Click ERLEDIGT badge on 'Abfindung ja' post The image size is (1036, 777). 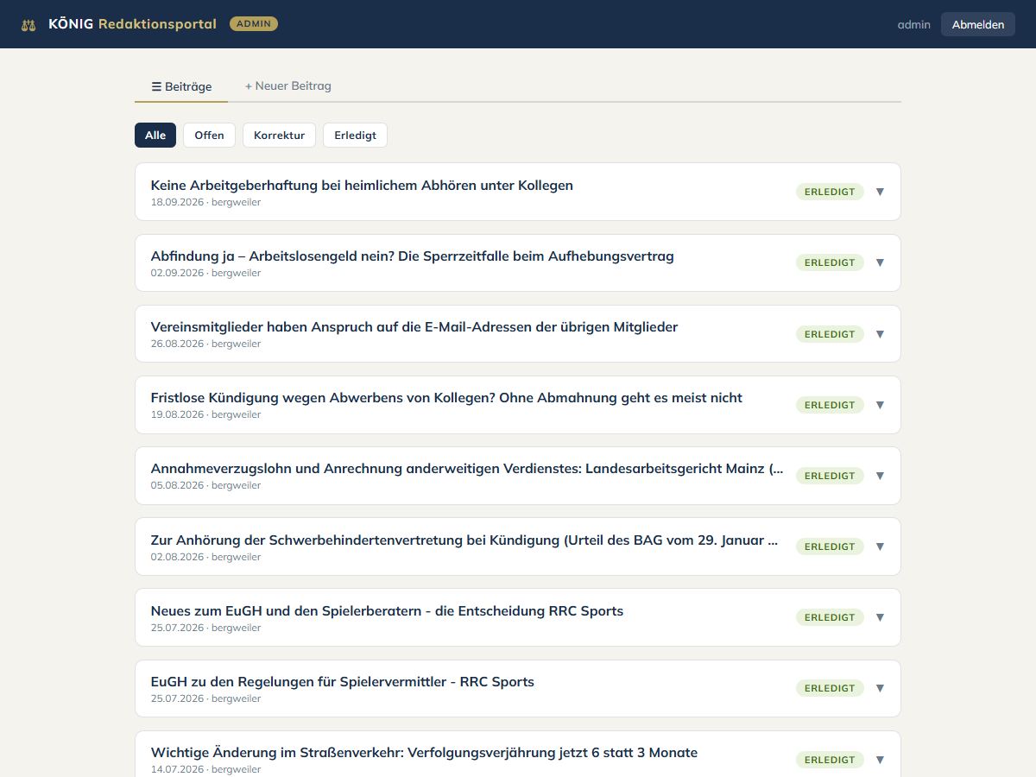(x=830, y=262)
